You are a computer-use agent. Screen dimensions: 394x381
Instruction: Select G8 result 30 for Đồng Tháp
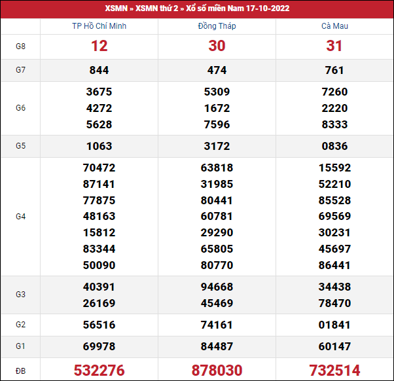[x=217, y=46]
